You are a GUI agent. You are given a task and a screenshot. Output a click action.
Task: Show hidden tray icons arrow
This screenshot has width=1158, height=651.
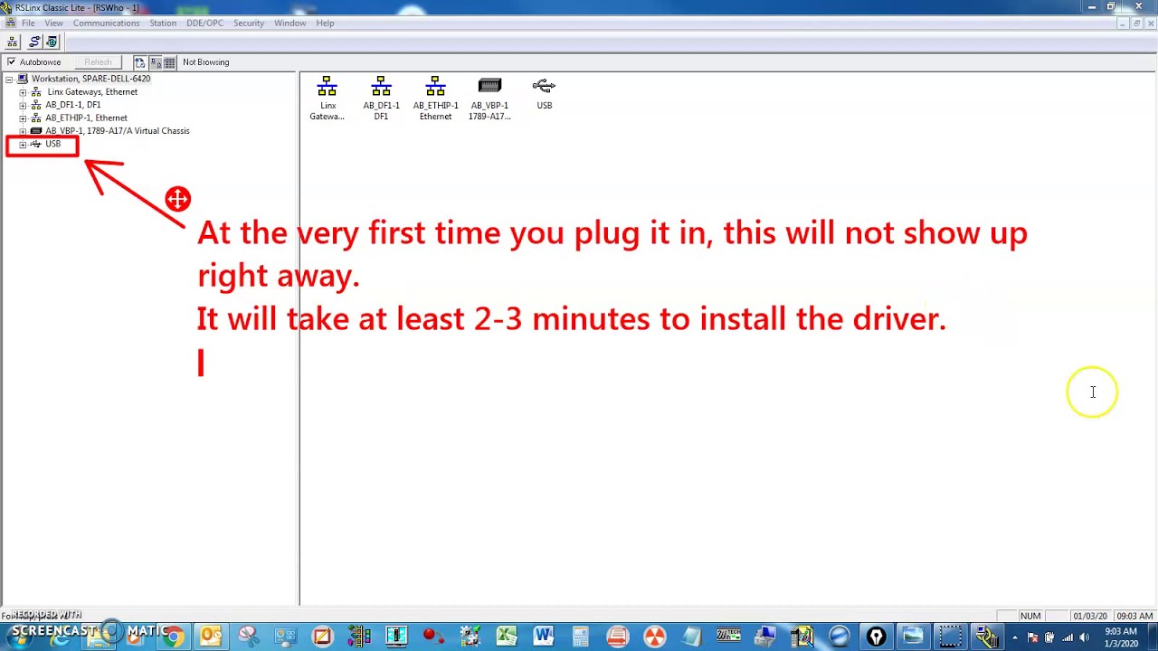coord(1015,637)
